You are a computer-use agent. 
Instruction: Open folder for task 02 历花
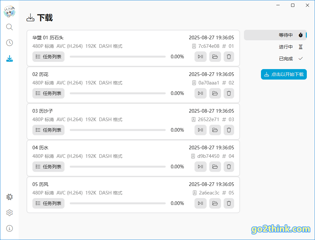pyautogui.click(x=215, y=93)
